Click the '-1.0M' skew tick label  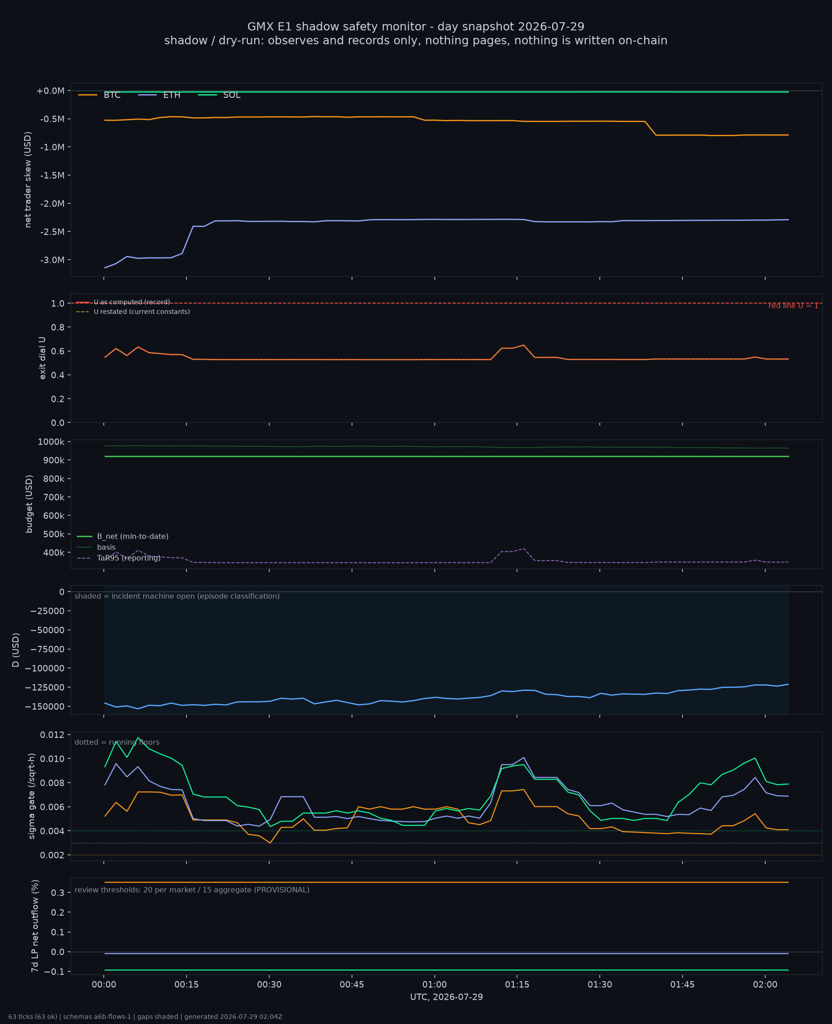tap(52, 147)
